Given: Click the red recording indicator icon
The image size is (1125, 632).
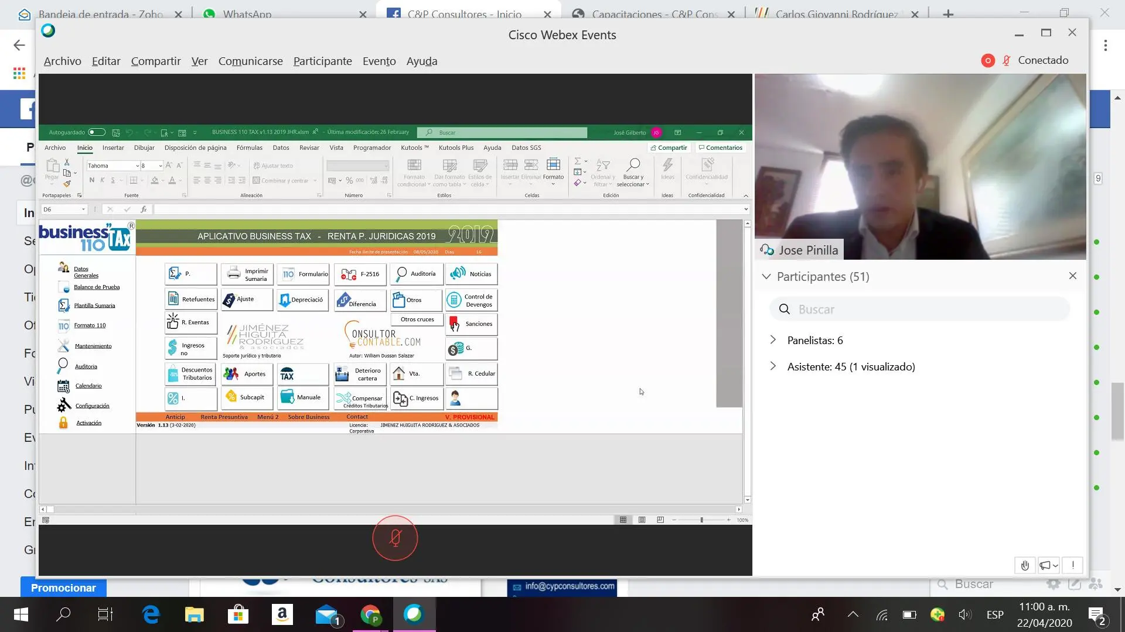Looking at the screenshot, I should point(988,61).
